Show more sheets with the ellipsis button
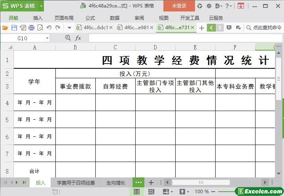The height and width of the screenshot is (196, 284). [x=138, y=183]
